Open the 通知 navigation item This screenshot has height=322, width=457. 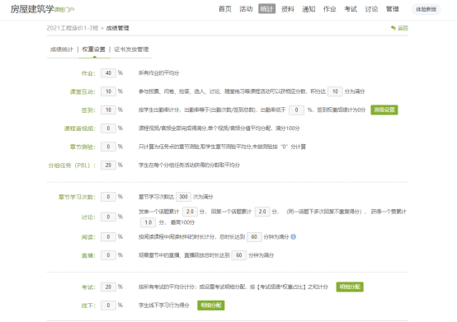(x=309, y=9)
